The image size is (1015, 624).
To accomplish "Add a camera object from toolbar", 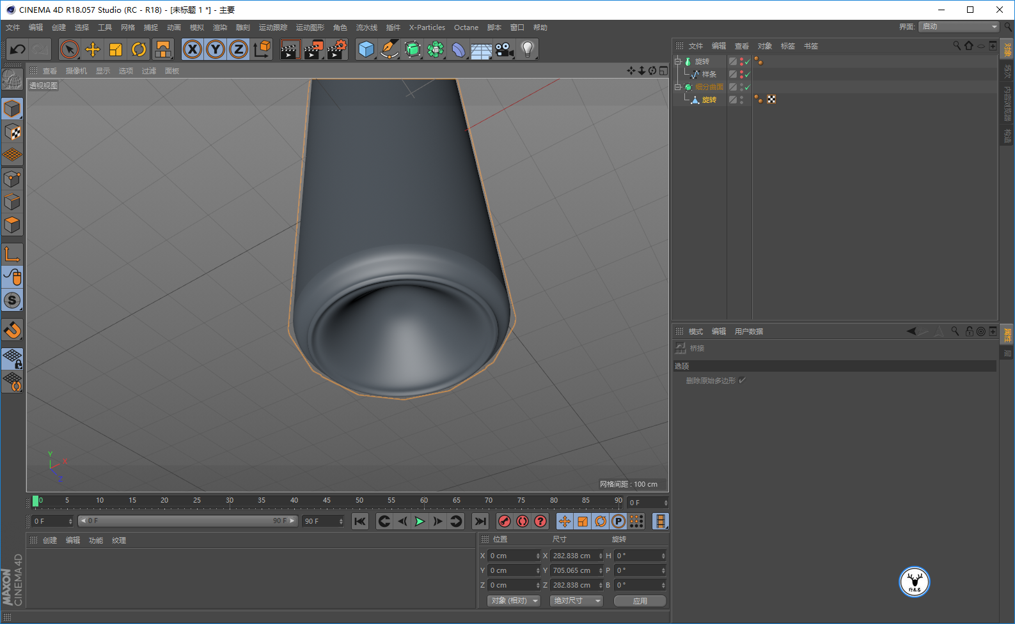I will click(x=505, y=49).
